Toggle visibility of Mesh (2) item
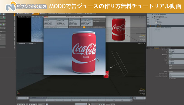 point(148,24)
